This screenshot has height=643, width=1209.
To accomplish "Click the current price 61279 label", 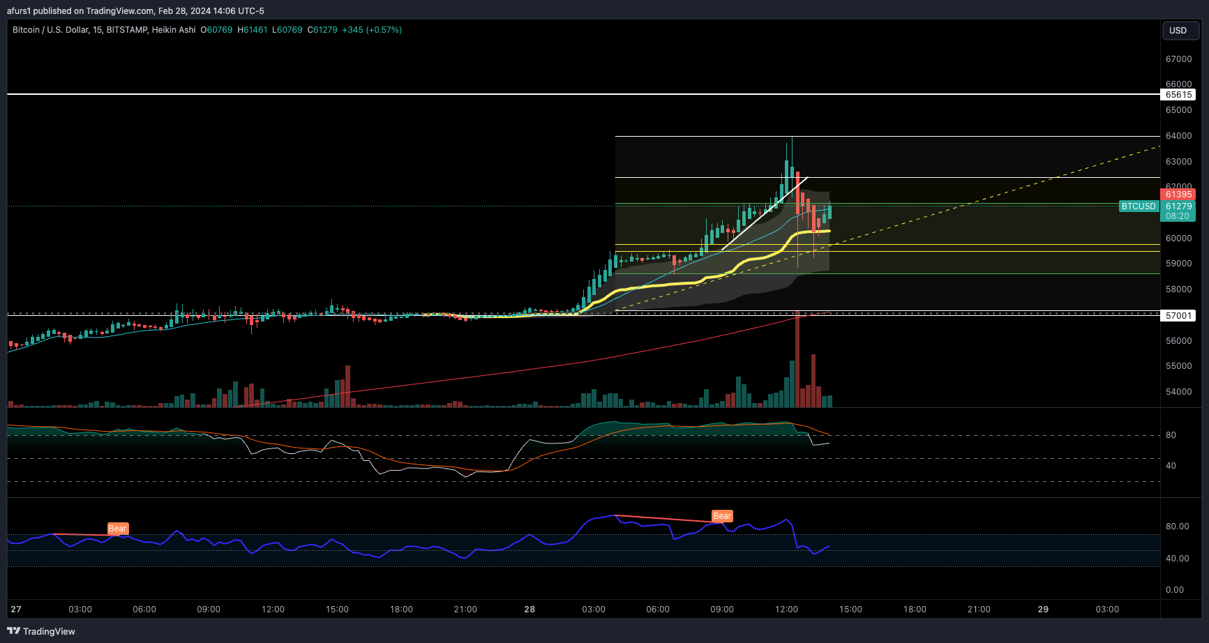I will click(x=1178, y=206).
